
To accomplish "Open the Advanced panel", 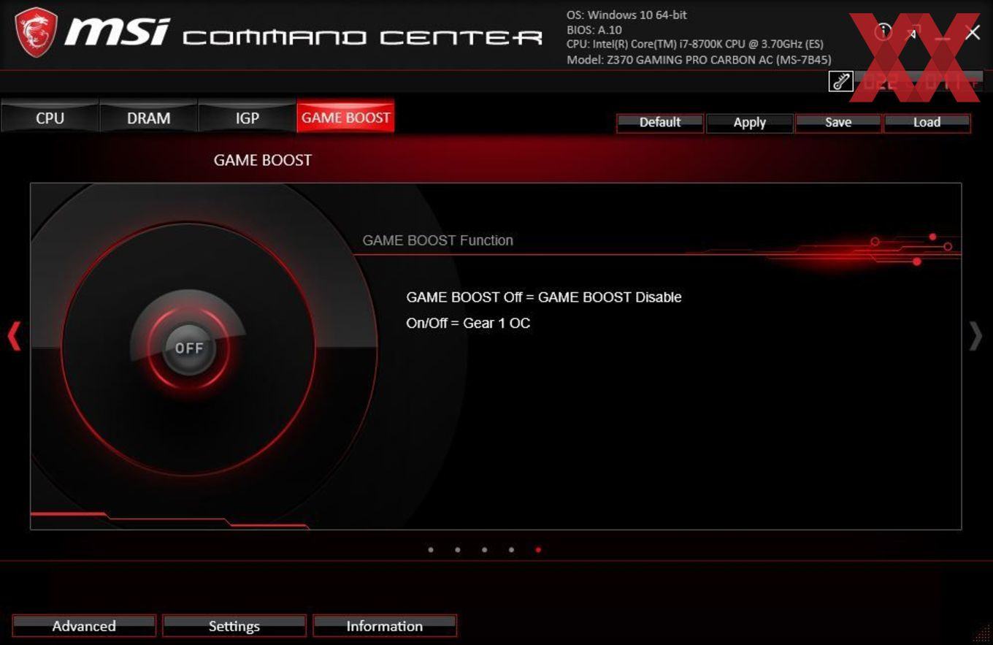I will pos(84,626).
